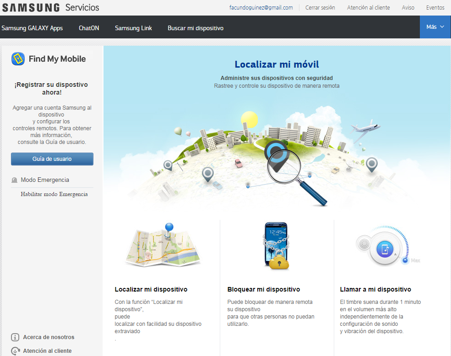Viewport: 451px width, 356px height.
Task: Click the Bloquear mi dispositivo heading
Action: coord(264,289)
